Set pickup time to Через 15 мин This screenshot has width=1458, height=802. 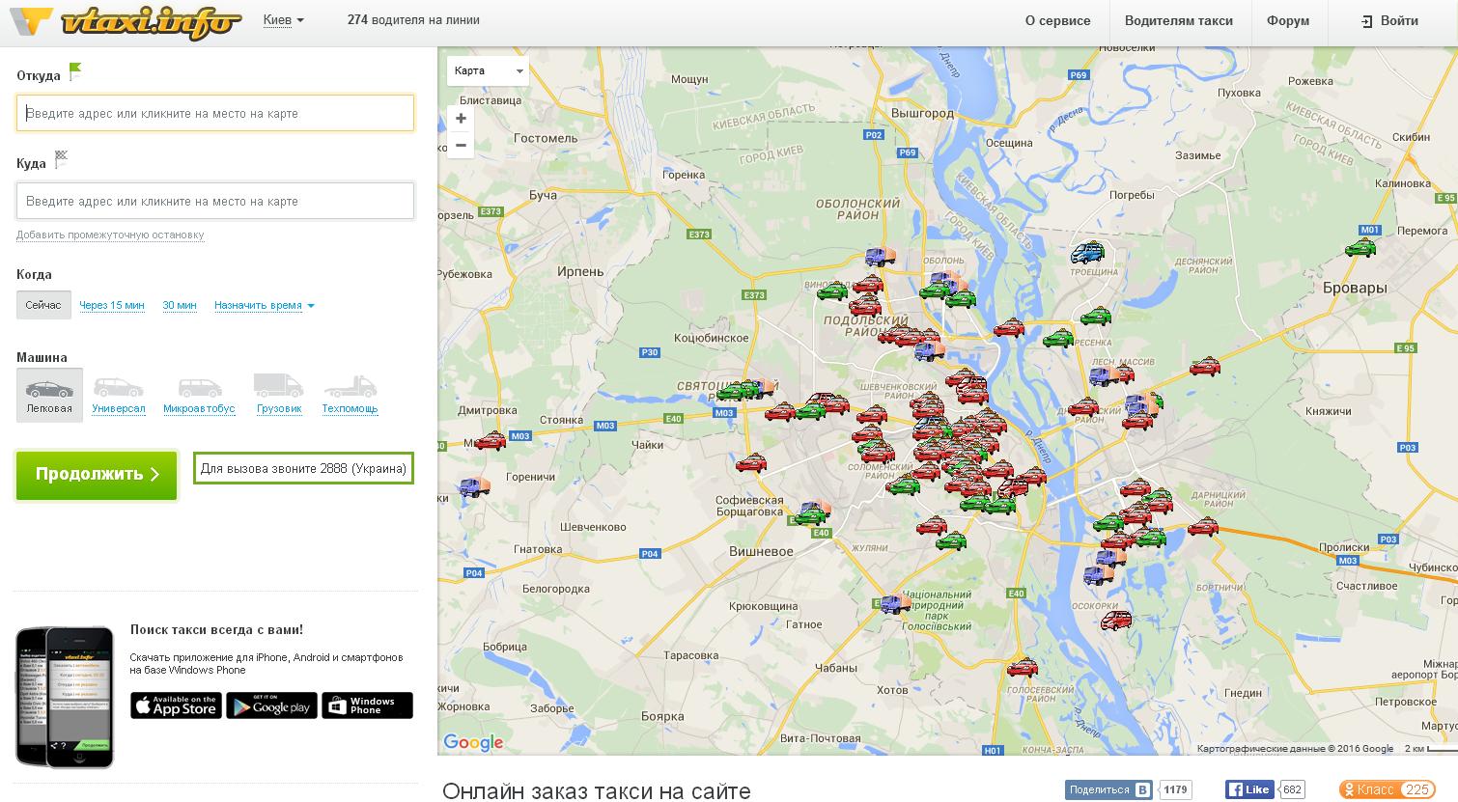click(x=112, y=305)
